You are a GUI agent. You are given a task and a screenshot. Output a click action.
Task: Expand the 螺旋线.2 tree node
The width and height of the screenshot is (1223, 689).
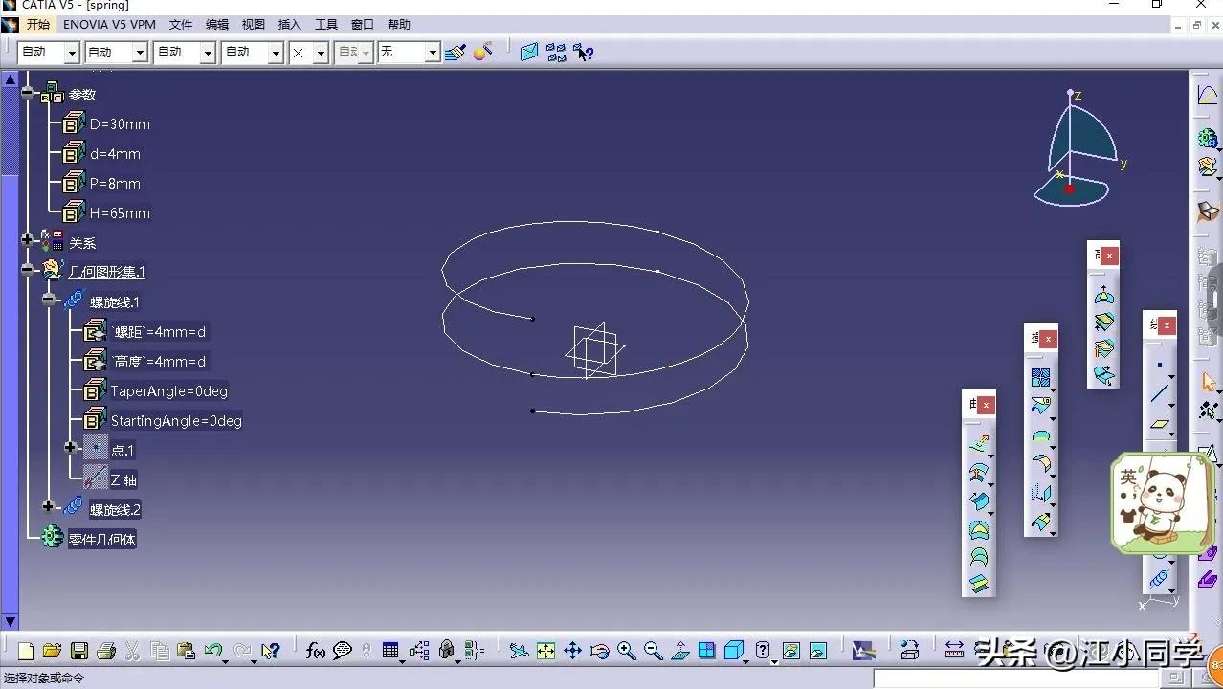49,506
